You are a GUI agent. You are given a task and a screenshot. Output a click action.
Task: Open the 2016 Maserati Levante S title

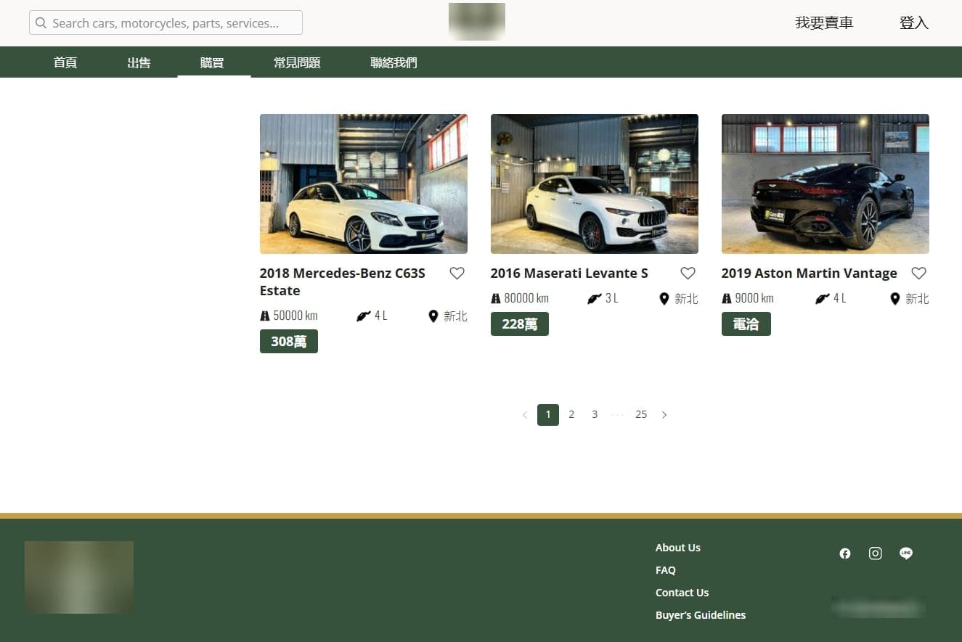569,273
